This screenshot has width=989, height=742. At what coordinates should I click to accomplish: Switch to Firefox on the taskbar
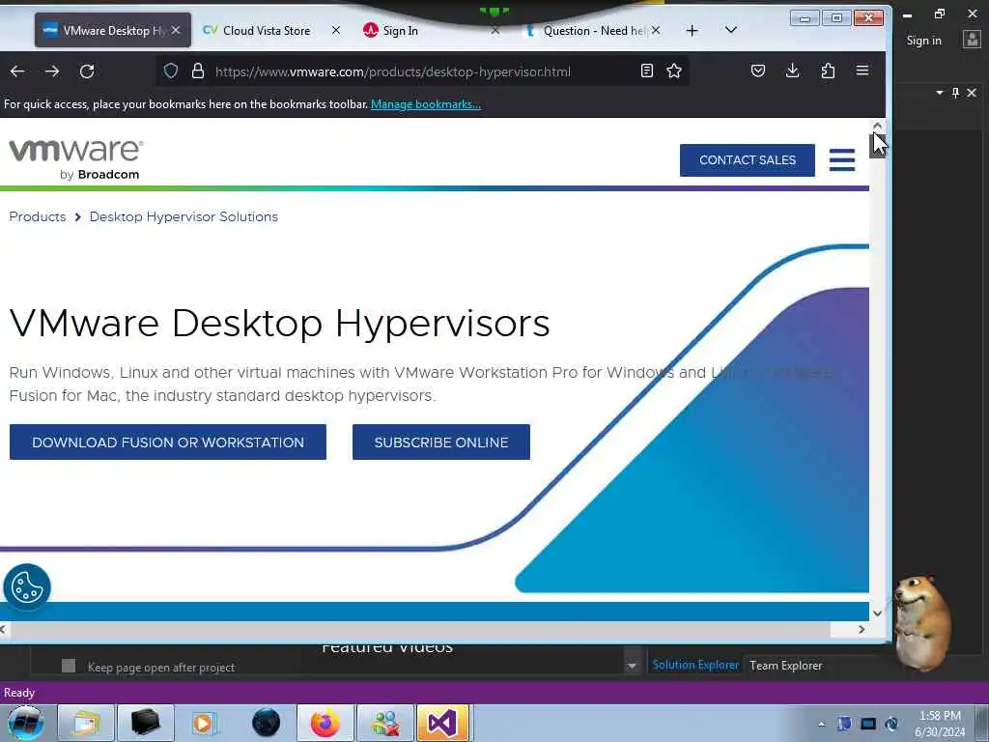tap(325, 723)
